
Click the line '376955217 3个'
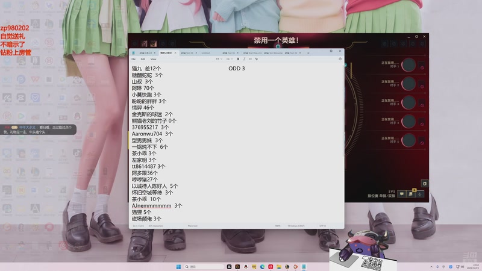[150, 127]
